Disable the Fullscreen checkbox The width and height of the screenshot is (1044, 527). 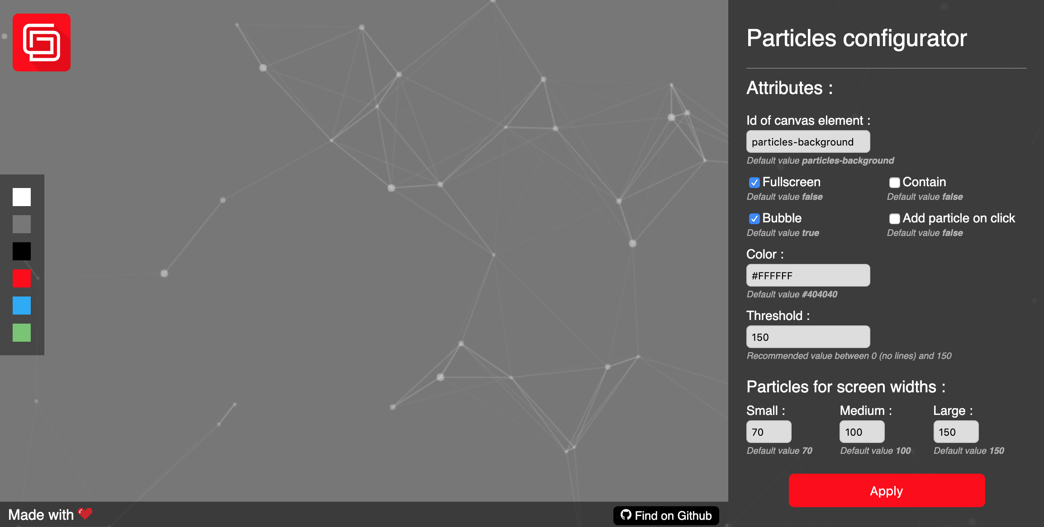click(x=754, y=183)
